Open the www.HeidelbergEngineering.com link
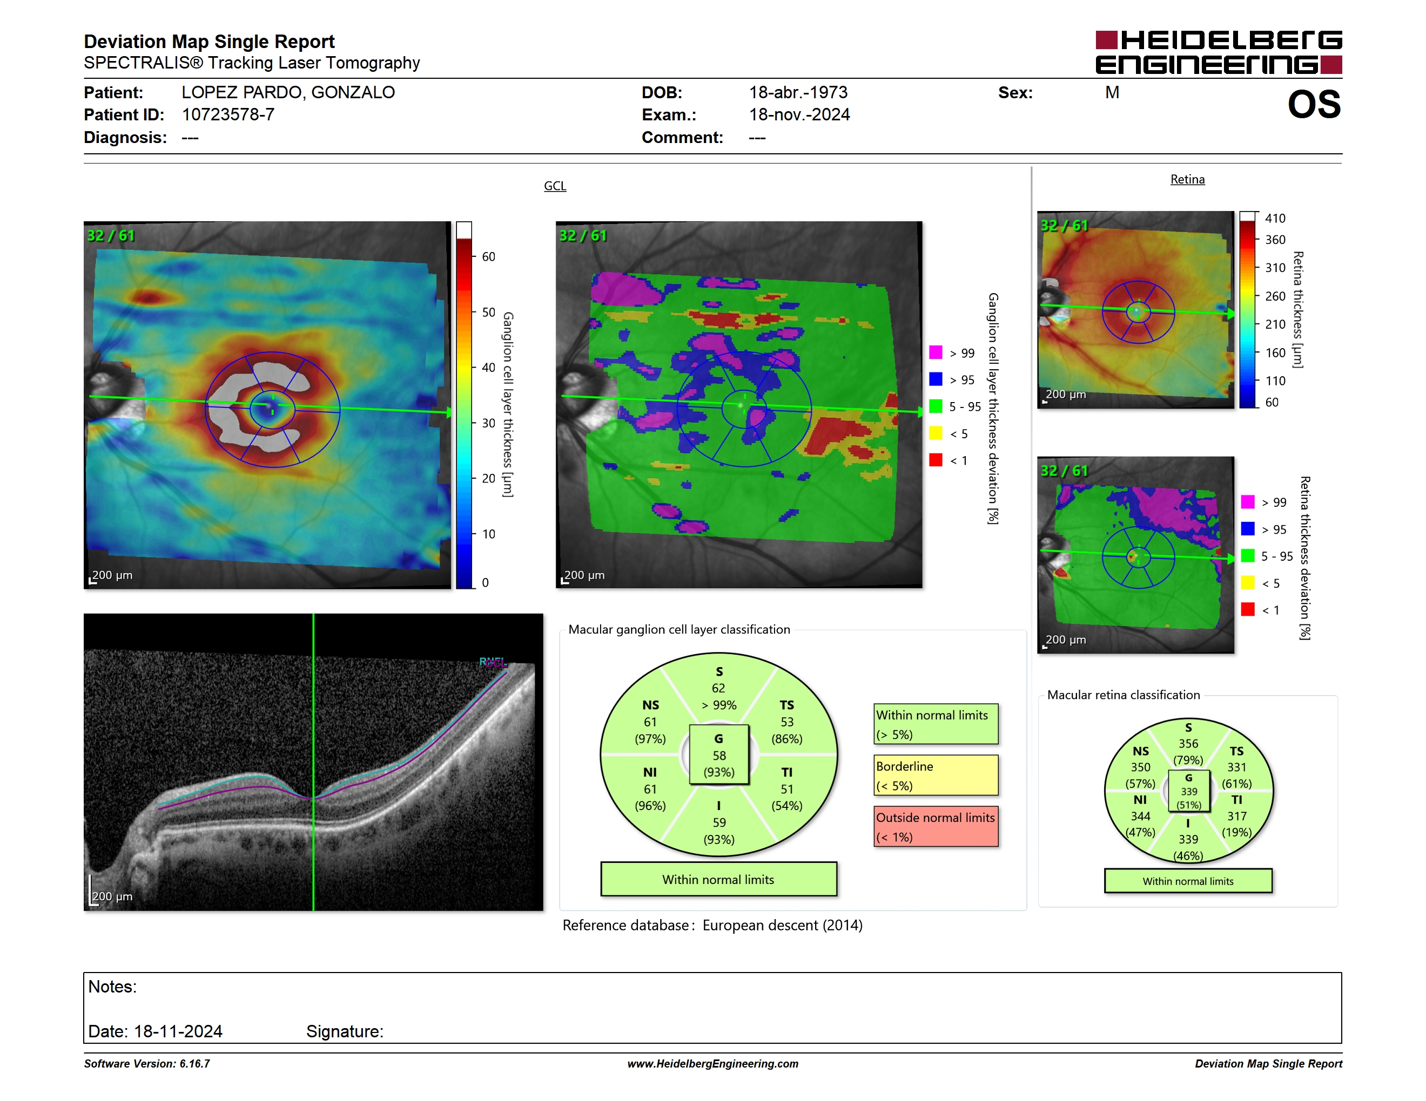 [712, 1064]
